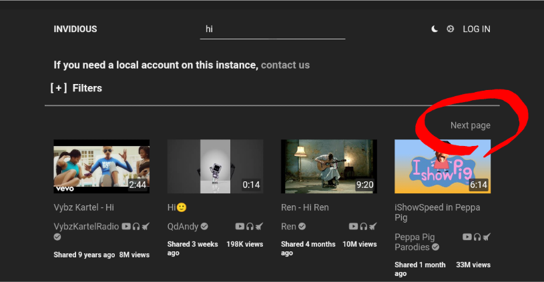The image size is (544, 282).
Task: Focus the search field containing hi
Action: pos(273,29)
